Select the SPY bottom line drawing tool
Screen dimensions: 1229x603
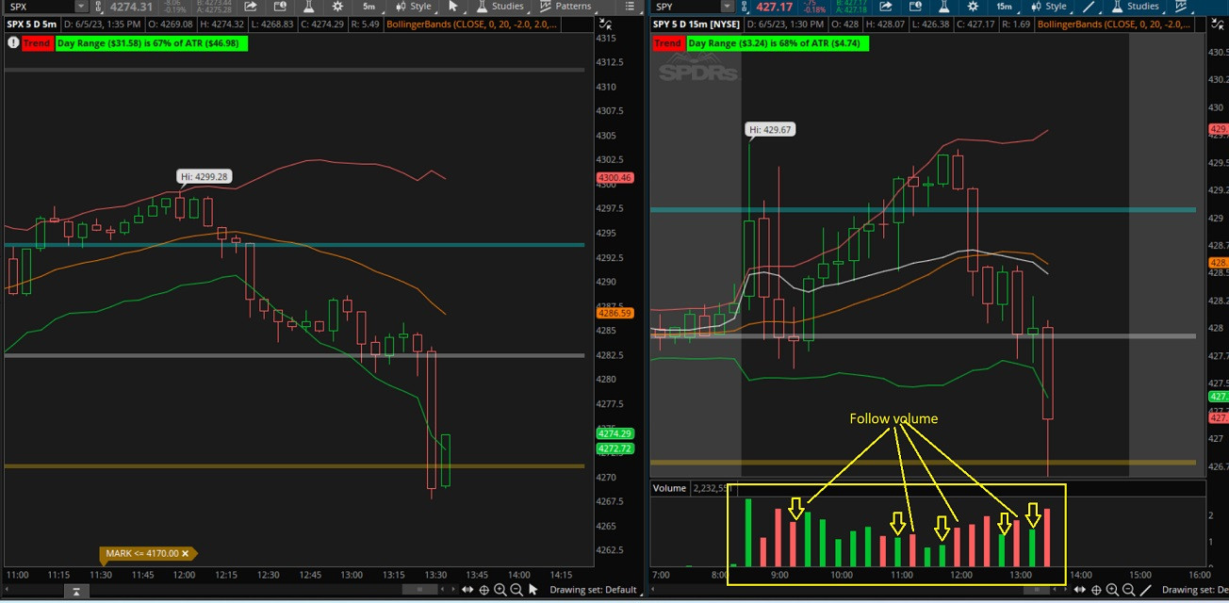click(x=1147, y=590)
